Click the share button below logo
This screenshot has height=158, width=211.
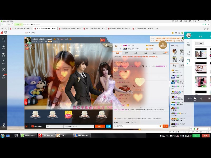(28, 33)
